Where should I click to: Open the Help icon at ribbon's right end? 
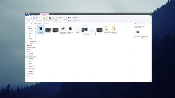pyautogui.click(x=151, y=16)
